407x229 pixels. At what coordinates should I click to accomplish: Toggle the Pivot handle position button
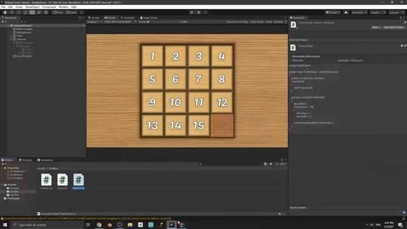58,12
